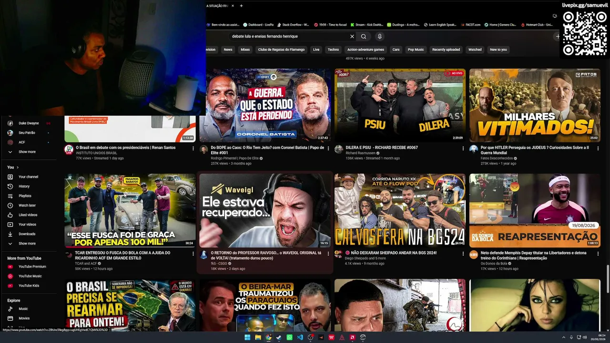Open more options for DILERA E PSIU video
Image resolution: width=610 pixels, height=343 pixels.
tap(463, 149)
